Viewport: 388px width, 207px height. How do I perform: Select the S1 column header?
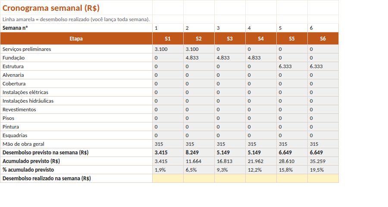pyautogui.click(x=168, y=39)
